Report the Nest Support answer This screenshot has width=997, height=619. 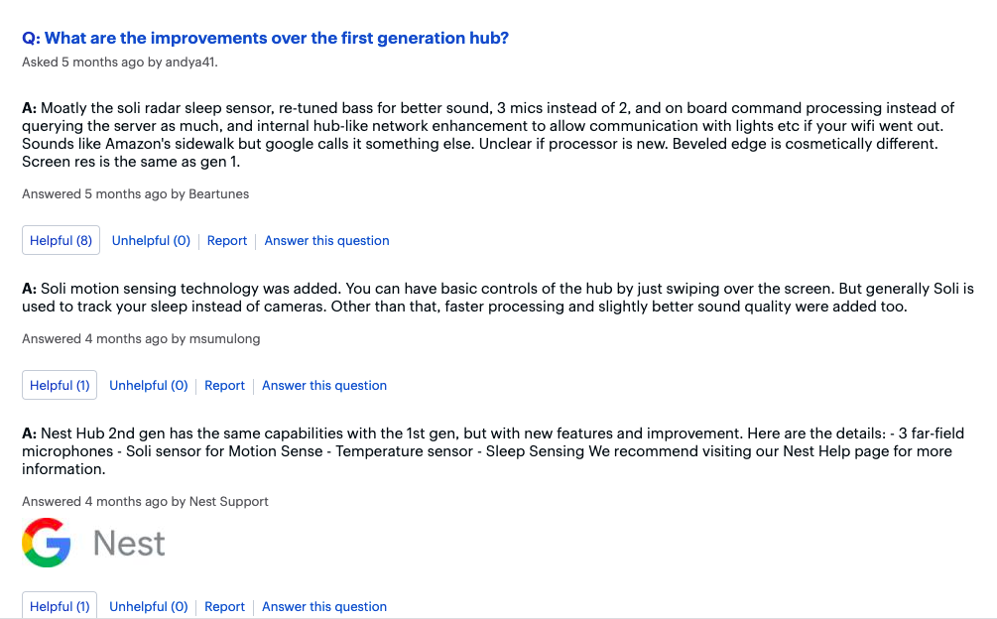coord(224,607)
